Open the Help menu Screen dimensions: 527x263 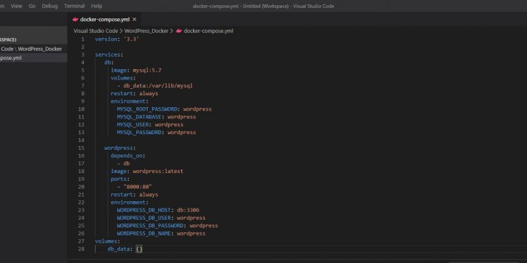(96, 6)
